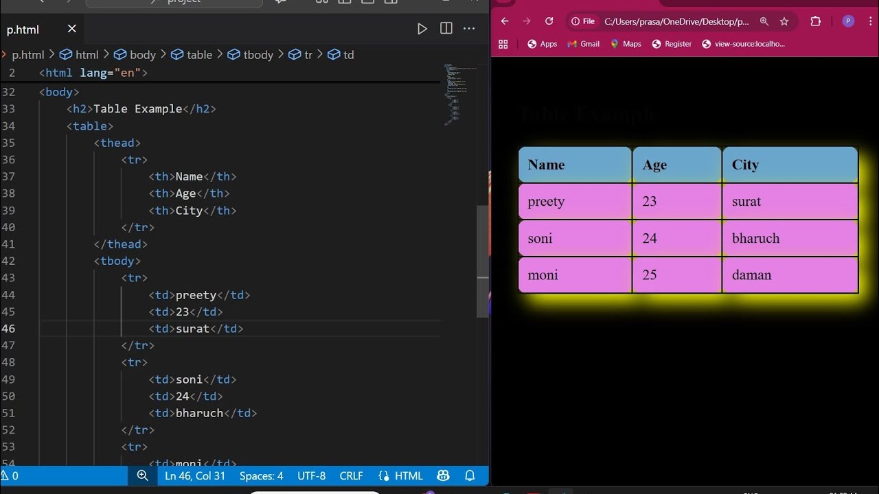Run the file with the play icon

click(422, 29)
